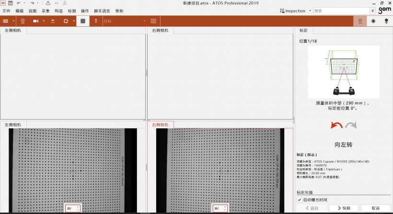Click the 取消 cancel button

tap(375, 208)
